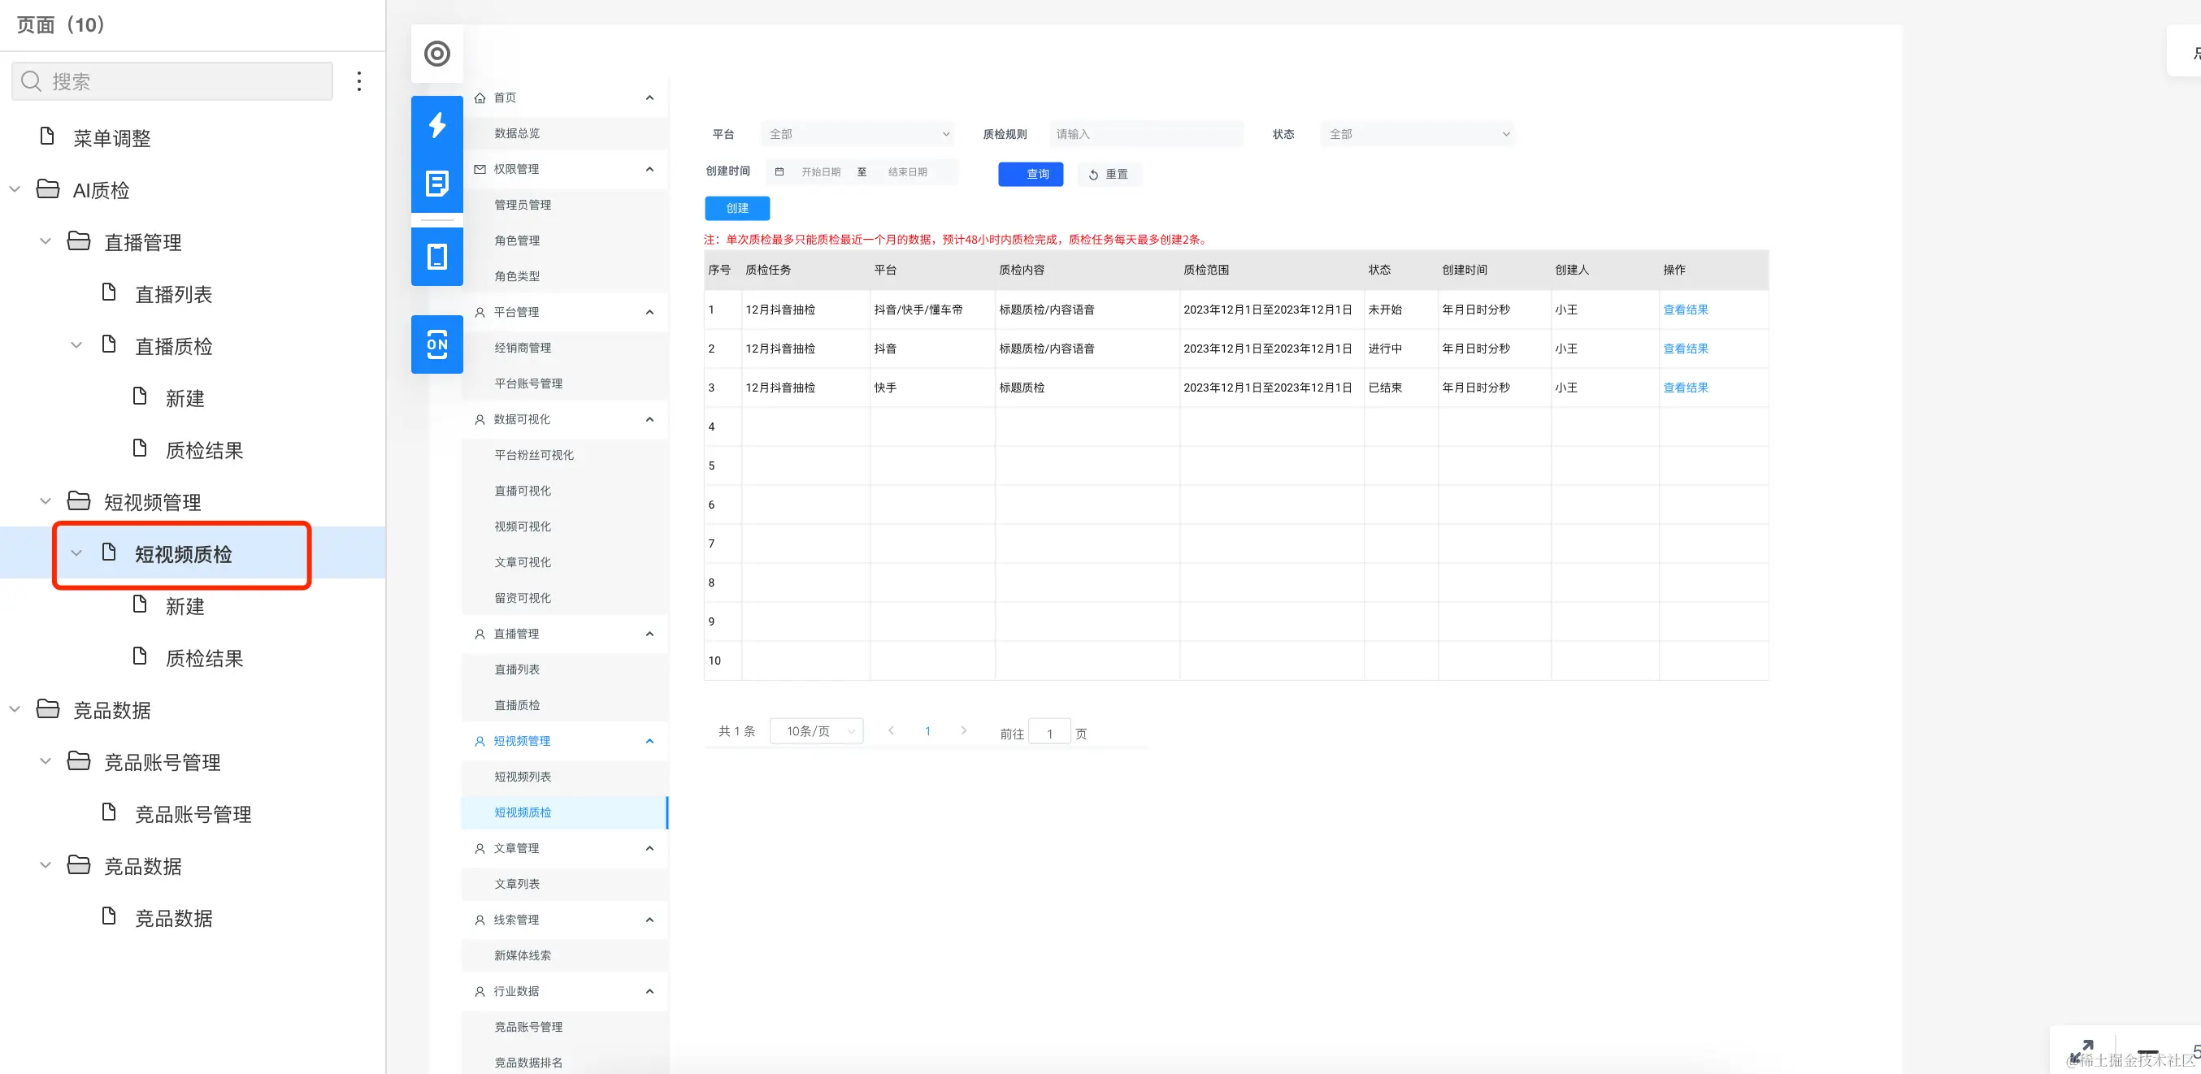This screenshot has height=1074, width=2201.
Task: Click 查看结果 link in row 1
Action: pos(1685,310)
